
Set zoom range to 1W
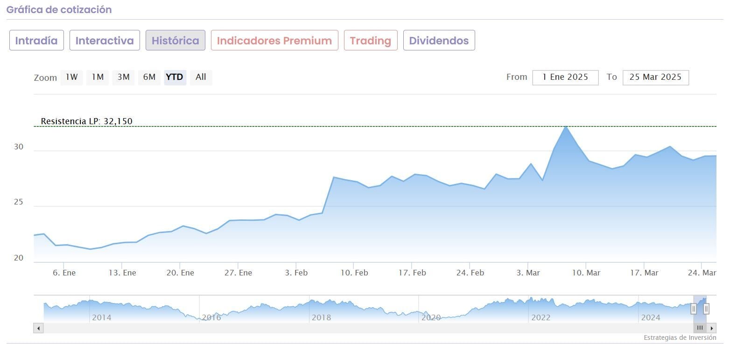click(71, 77)
